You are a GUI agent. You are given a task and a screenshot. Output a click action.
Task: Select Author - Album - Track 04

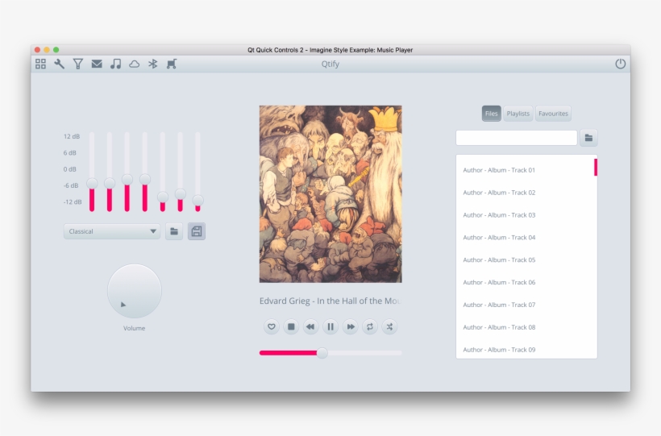pyautogui.click(x=526, y=238)
